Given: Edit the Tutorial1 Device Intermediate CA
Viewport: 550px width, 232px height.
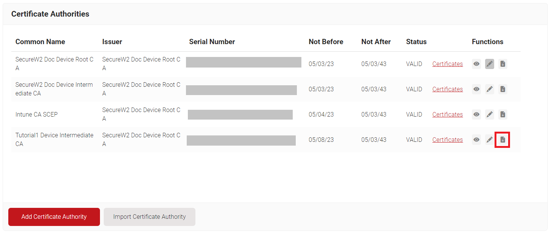Looking at the screenshot, I should pos(490,140).
